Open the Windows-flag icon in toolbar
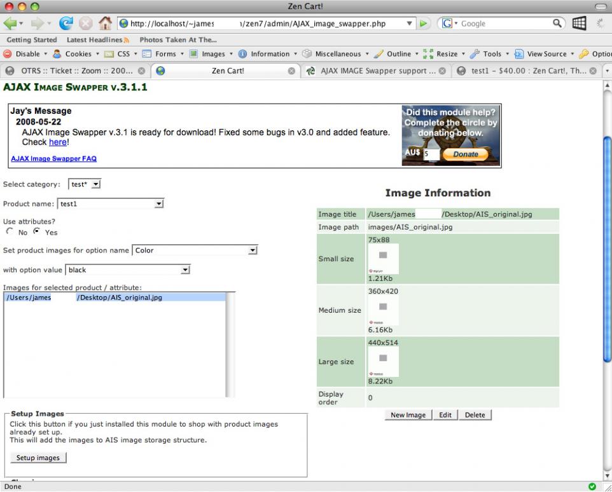The height and width of the screenshot is (492, 612). click(579, 24)
